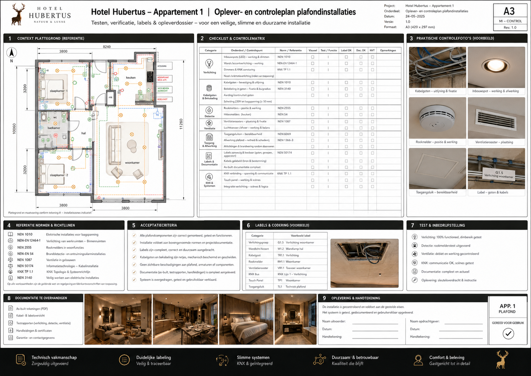
Task: Tick Visueel for Kabels gelabeld row
Action: [313, 161]
